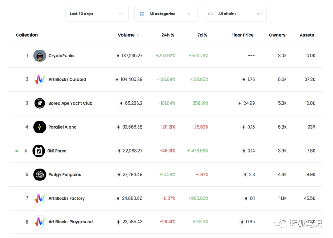Click the Art Blocks Curated logo icon
This screenshot has height=238, width=333.
(x=40, y=79)
